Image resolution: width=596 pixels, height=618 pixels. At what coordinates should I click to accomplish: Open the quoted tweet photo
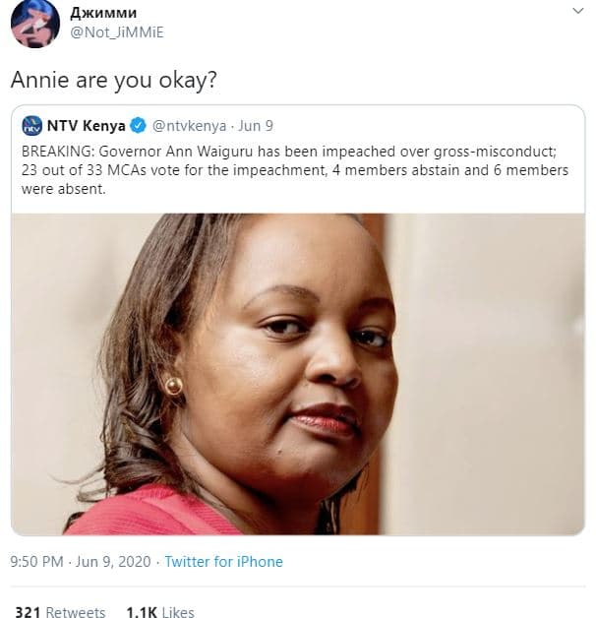298,374
